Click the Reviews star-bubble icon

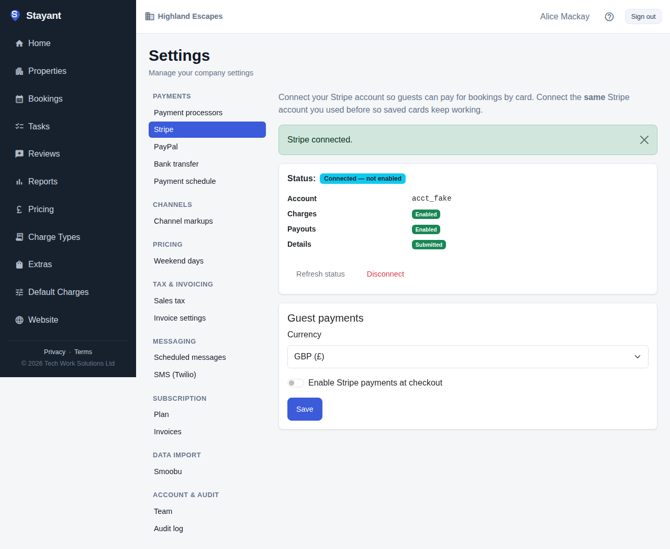19,154
